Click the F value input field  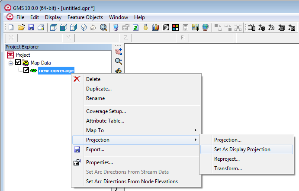[211, 38]
